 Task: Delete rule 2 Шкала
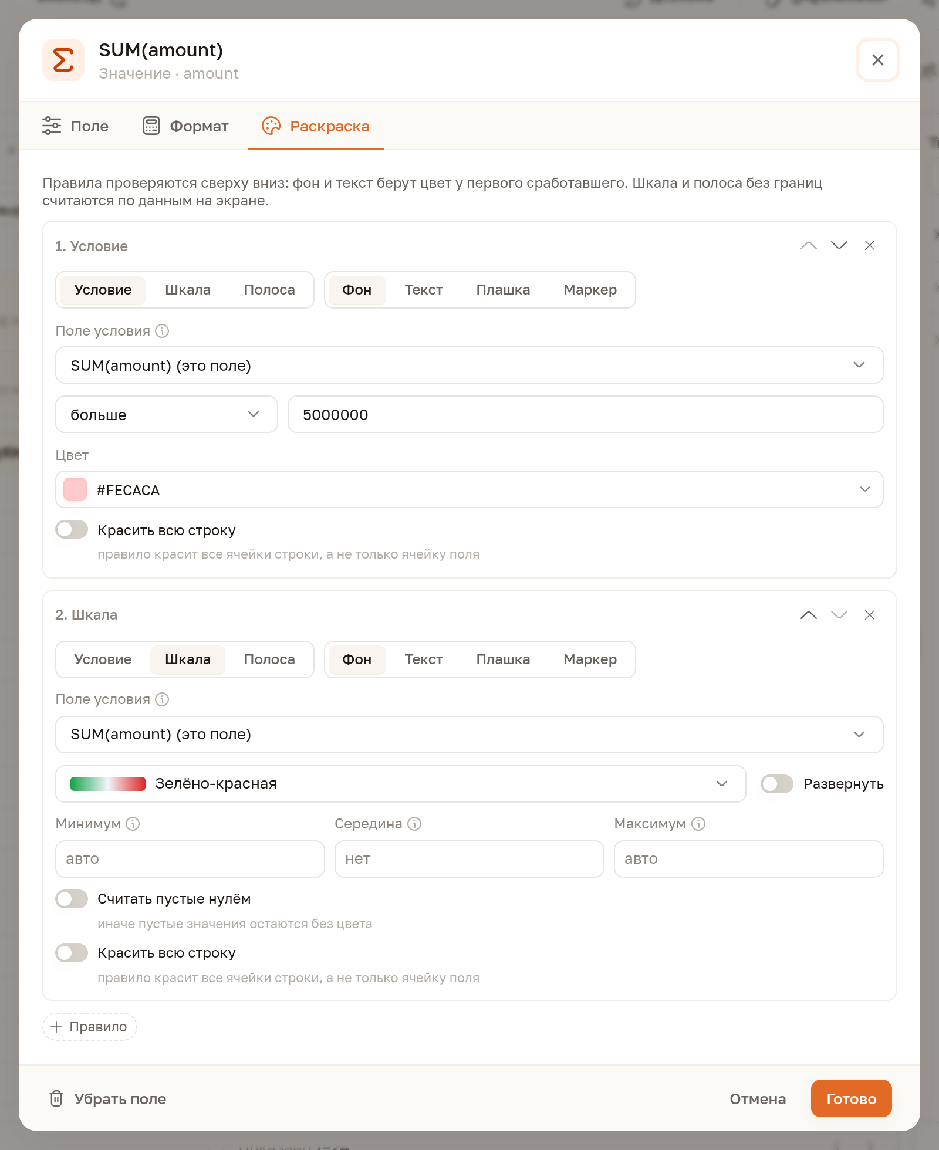click(x=870, y=615)
